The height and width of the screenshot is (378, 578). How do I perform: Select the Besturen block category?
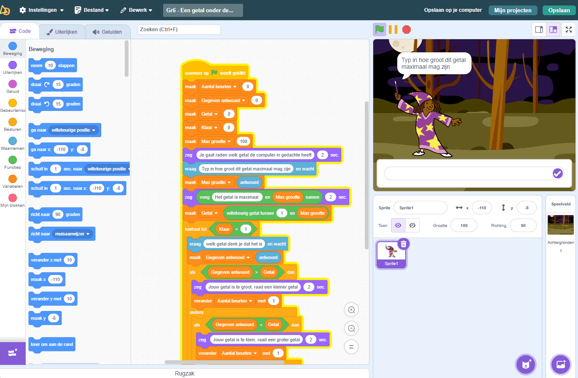[13, 124]
